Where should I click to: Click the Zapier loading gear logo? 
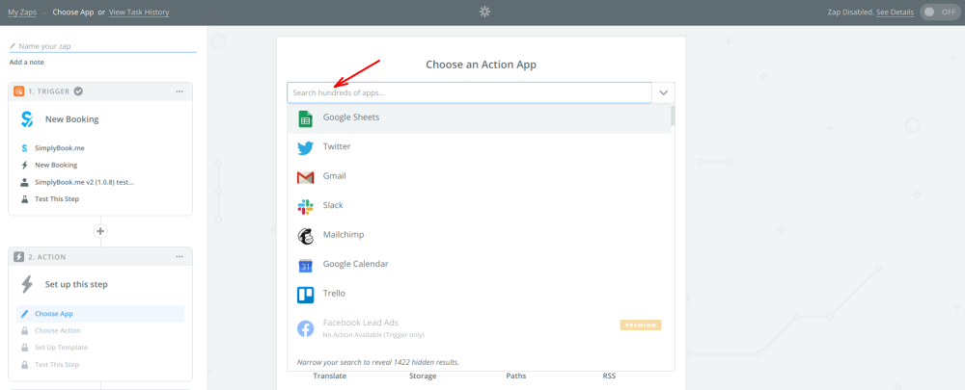click(x=484, y=12)
